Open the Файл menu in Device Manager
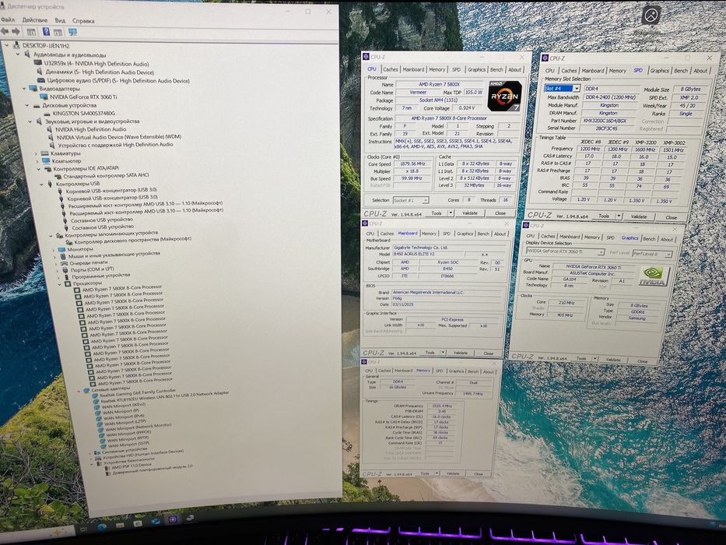726x545 pixels. [x=8, y=19]
